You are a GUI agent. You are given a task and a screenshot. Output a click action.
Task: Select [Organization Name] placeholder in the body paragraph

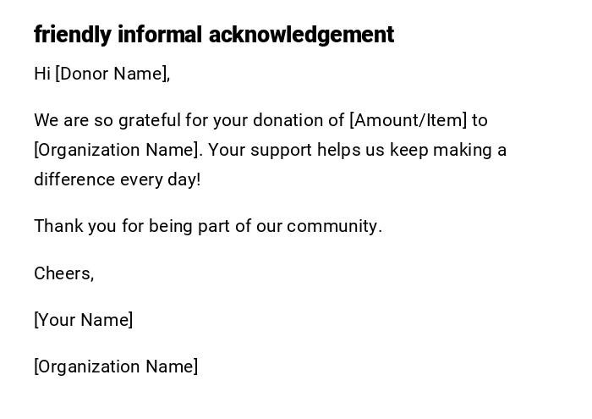[x=118, y=150]
